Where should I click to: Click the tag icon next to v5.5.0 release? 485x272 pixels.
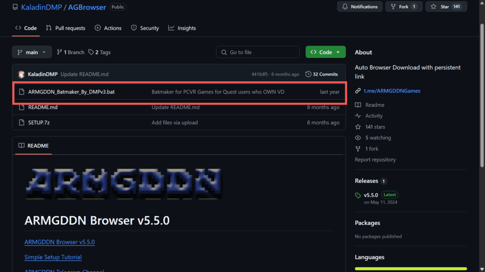(358, 195)
